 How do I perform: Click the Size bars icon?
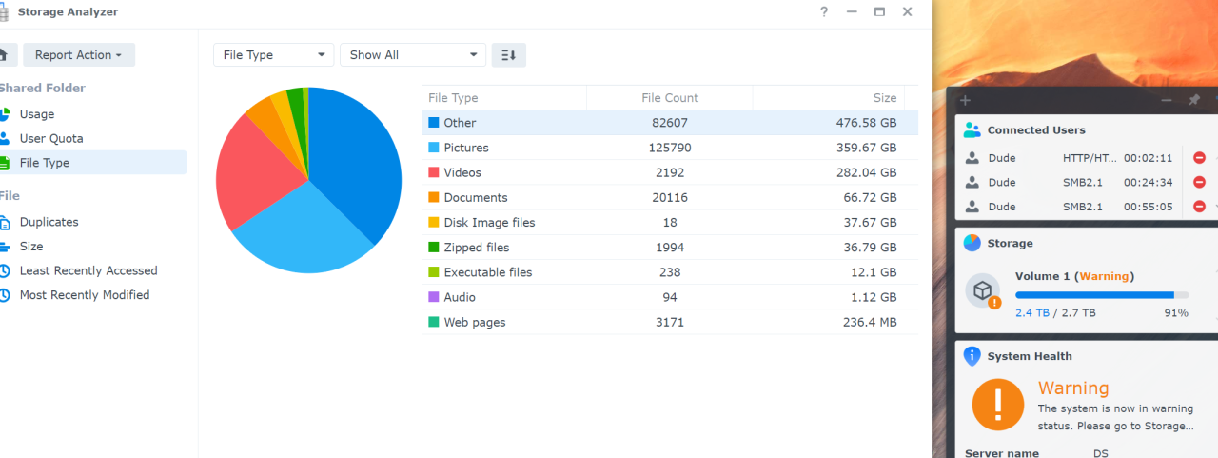pos(4,246)
